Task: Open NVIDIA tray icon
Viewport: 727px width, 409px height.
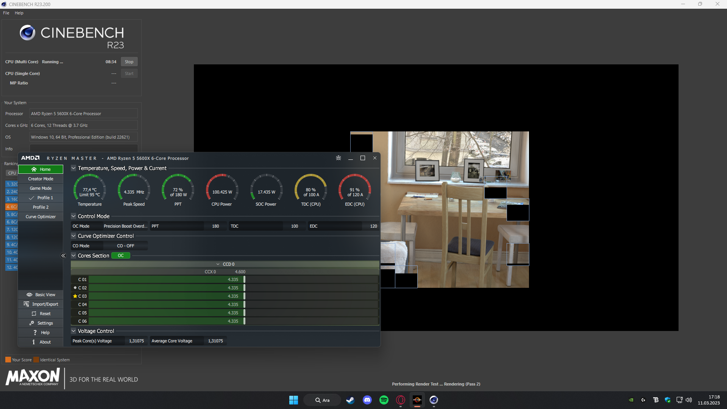Action: click(x=631, y=400)
